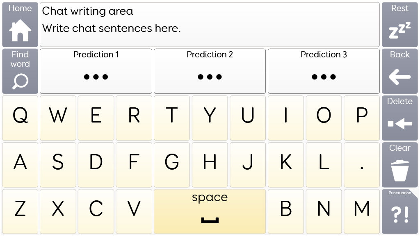The image size is (420, 236).
Task: Tap the letter Z key
Action: point(20,212)
